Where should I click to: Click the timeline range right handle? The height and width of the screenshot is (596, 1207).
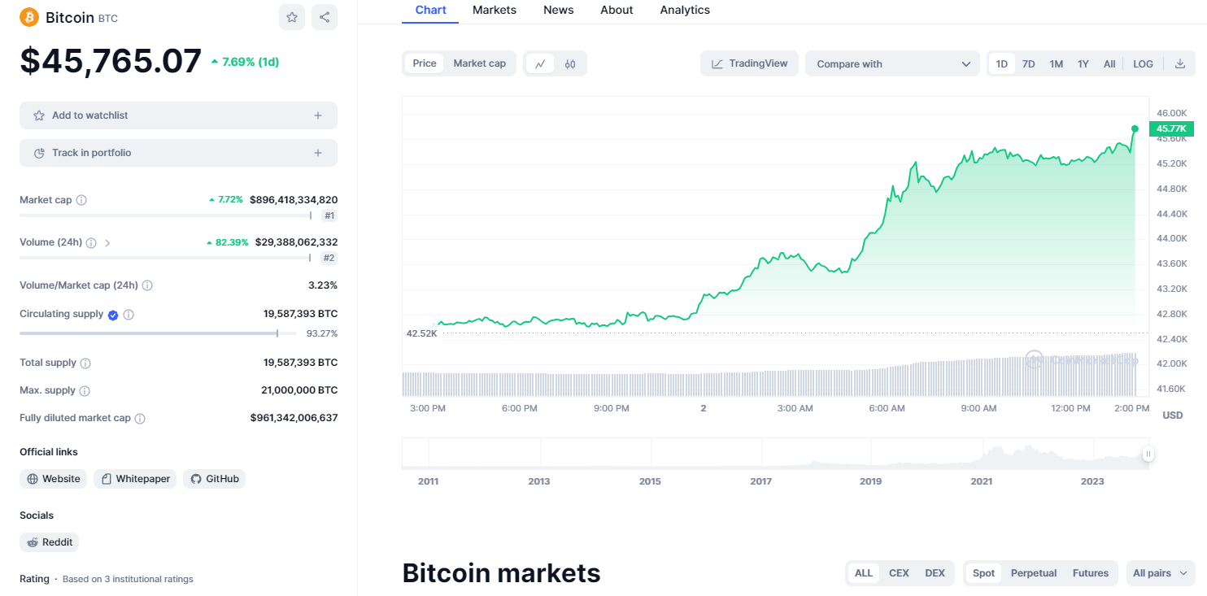[x=1148, y=455]
